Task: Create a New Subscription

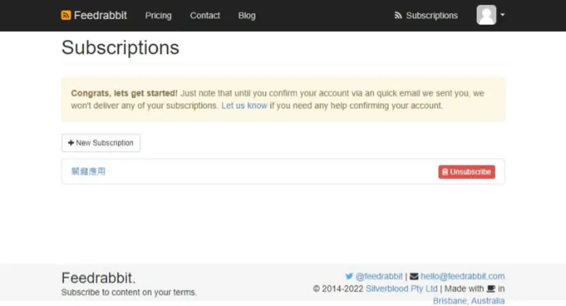Action: point(101,143)
